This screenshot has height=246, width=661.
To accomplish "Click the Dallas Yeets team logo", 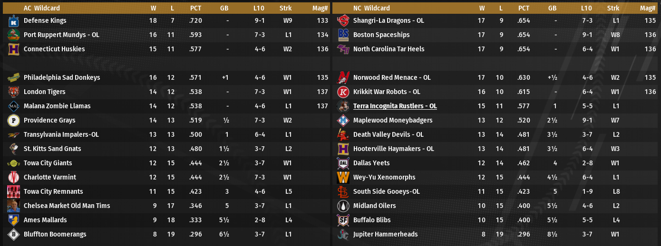I will (x=343, y=163).
